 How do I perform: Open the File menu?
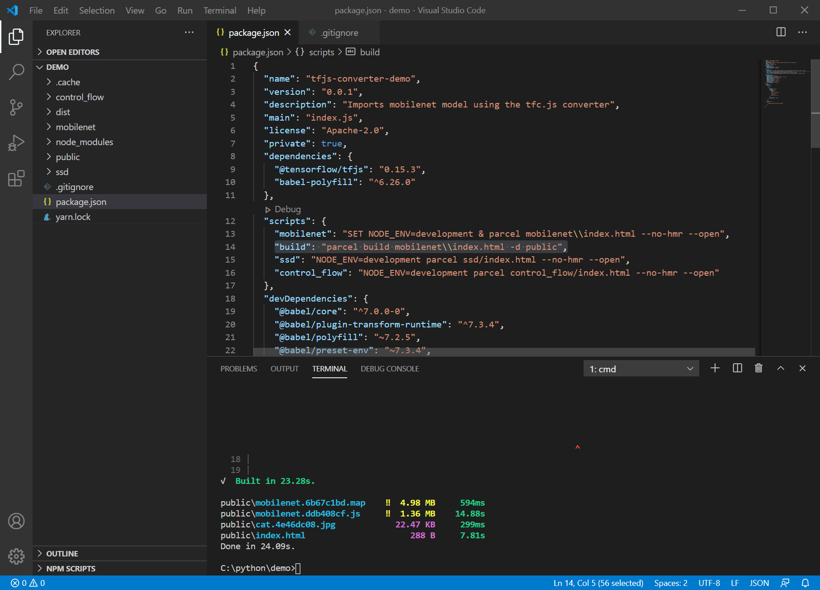pyautogui.click(x=36, y=10)
